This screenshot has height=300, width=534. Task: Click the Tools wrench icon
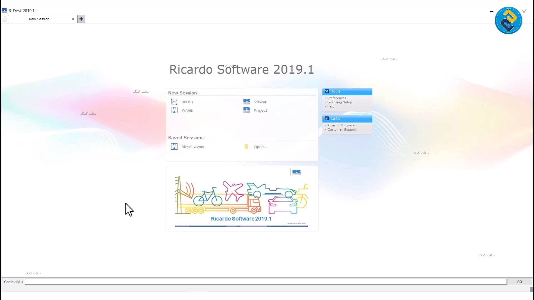(327, 91)
